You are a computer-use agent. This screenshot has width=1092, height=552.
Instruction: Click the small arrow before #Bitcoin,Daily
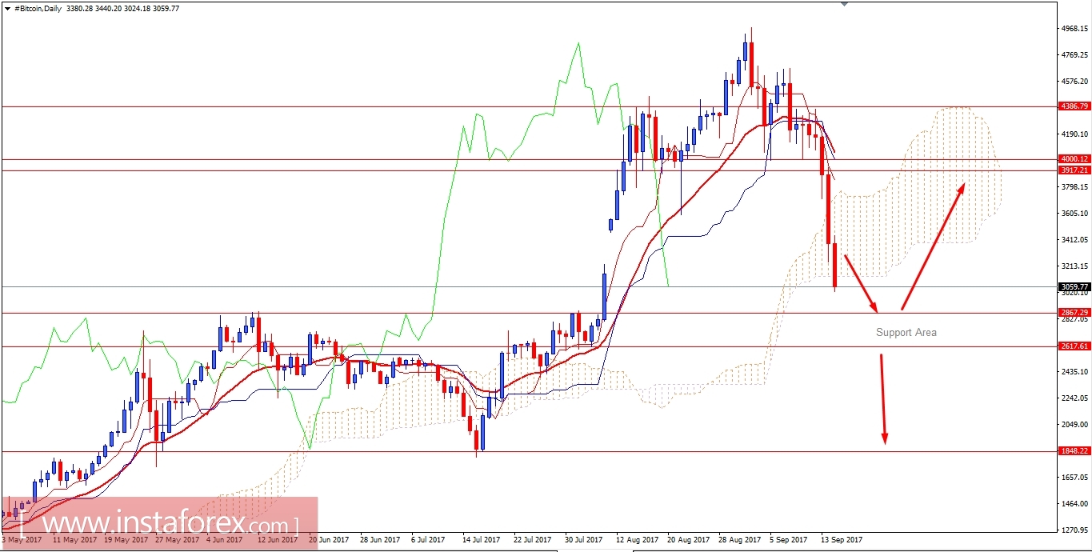point(7,7)
